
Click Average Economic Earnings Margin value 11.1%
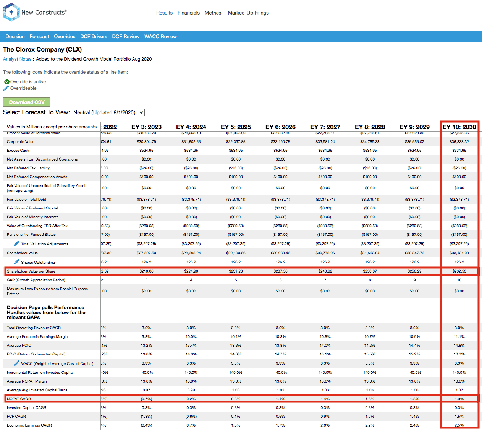(459, 337)
